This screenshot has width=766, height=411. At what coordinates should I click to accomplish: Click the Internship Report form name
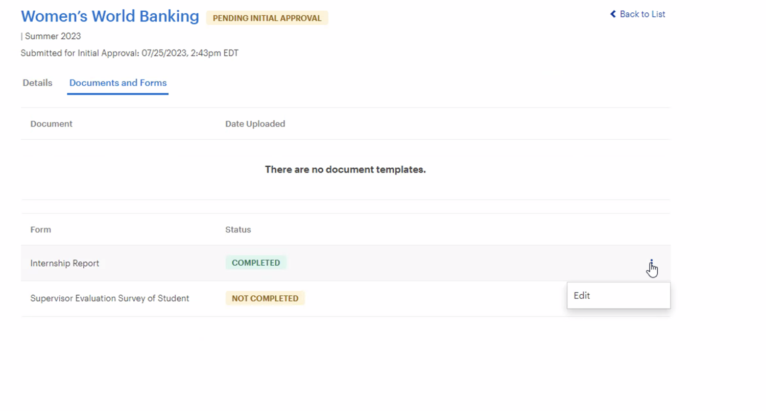tap(65, 264)
